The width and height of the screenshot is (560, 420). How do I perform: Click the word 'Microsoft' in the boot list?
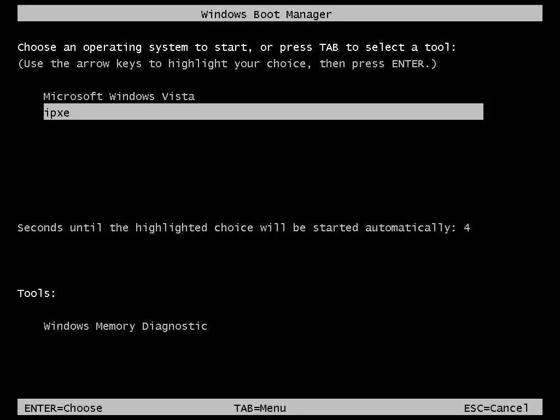(73, 96)
